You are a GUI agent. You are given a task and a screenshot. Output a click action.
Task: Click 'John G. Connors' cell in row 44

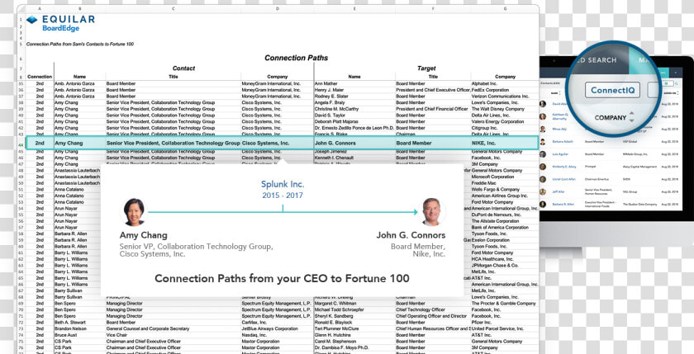(335, 144)
